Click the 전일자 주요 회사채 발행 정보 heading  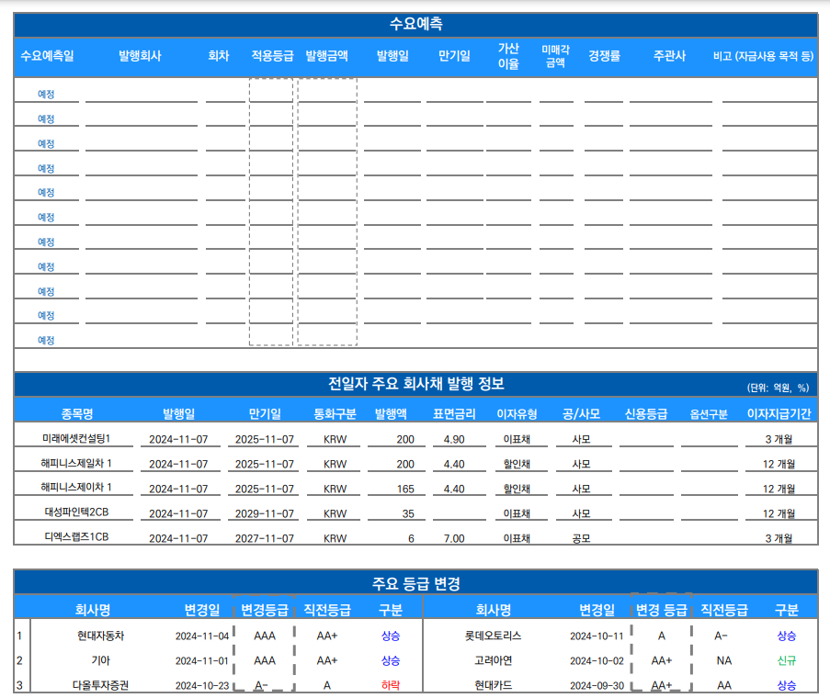point(415,383)
